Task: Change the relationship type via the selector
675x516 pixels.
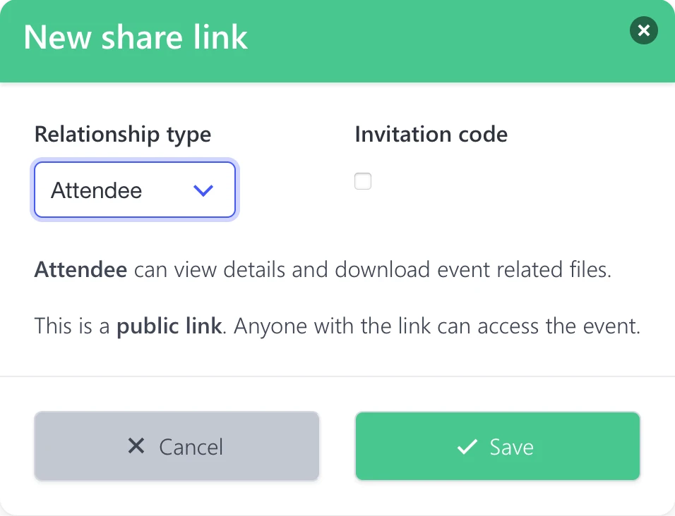Action: click(134, 190)
